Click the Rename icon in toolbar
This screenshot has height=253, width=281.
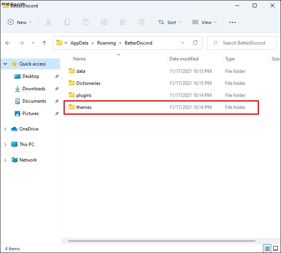click(104, 22)
